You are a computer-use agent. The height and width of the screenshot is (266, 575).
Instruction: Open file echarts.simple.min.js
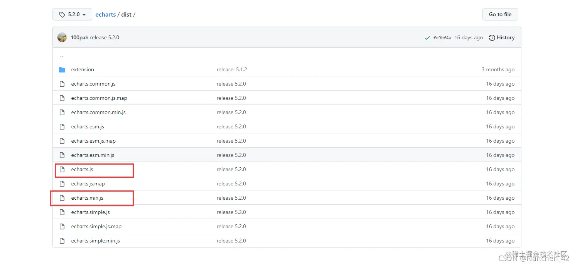click(x=96, y=241)
